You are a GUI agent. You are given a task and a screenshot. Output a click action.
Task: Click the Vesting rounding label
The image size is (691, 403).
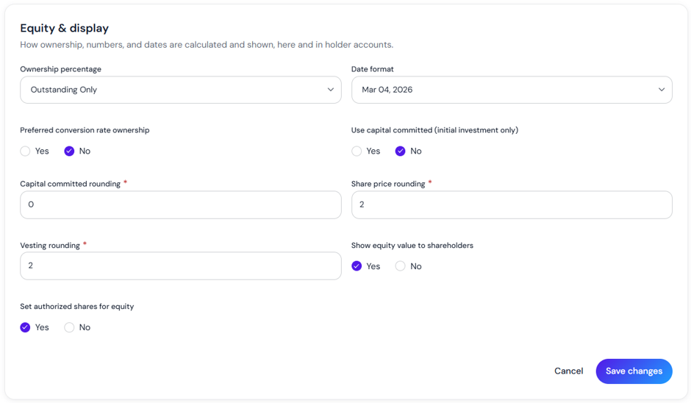pyautogui.click(x=50, y=246)
